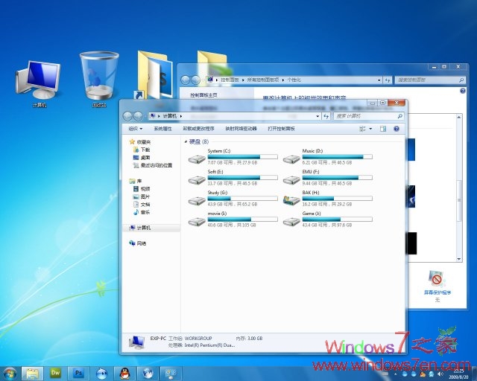Expand arrow after 所有控制面板项 breadcrumb
477x381 pixels.
point(283,80)
